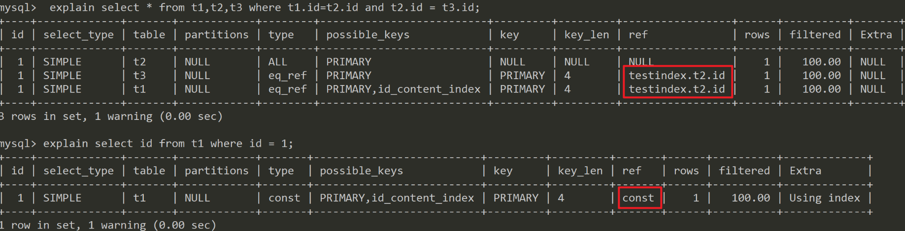Click 'testindex.t2.id' in the t3 row
The width and height of the screenshot is (905, 231).
point(676,76)
